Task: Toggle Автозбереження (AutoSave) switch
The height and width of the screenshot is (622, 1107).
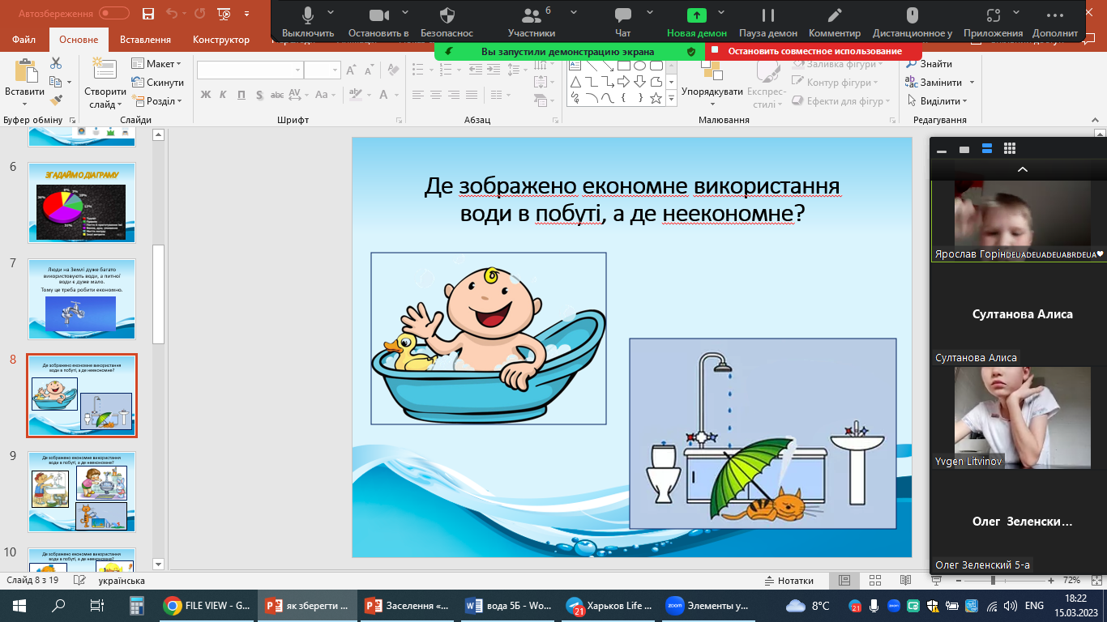Action: pos(114,13)
